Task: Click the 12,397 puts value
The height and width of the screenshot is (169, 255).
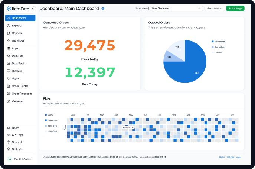Action: point(90,72)
